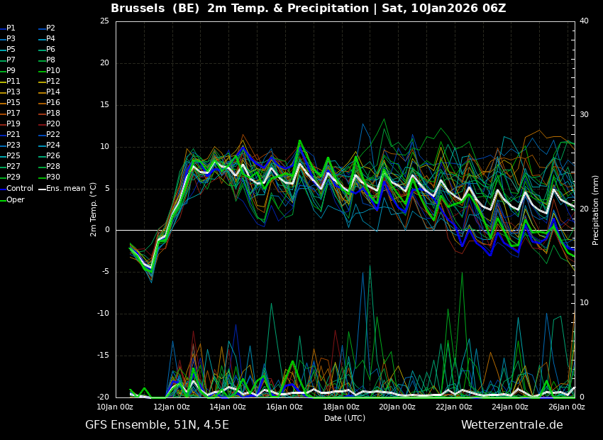Click the Wetterzentrale.de footer text
The width and height of the screenshot is (603, 440).
[511, 425]
